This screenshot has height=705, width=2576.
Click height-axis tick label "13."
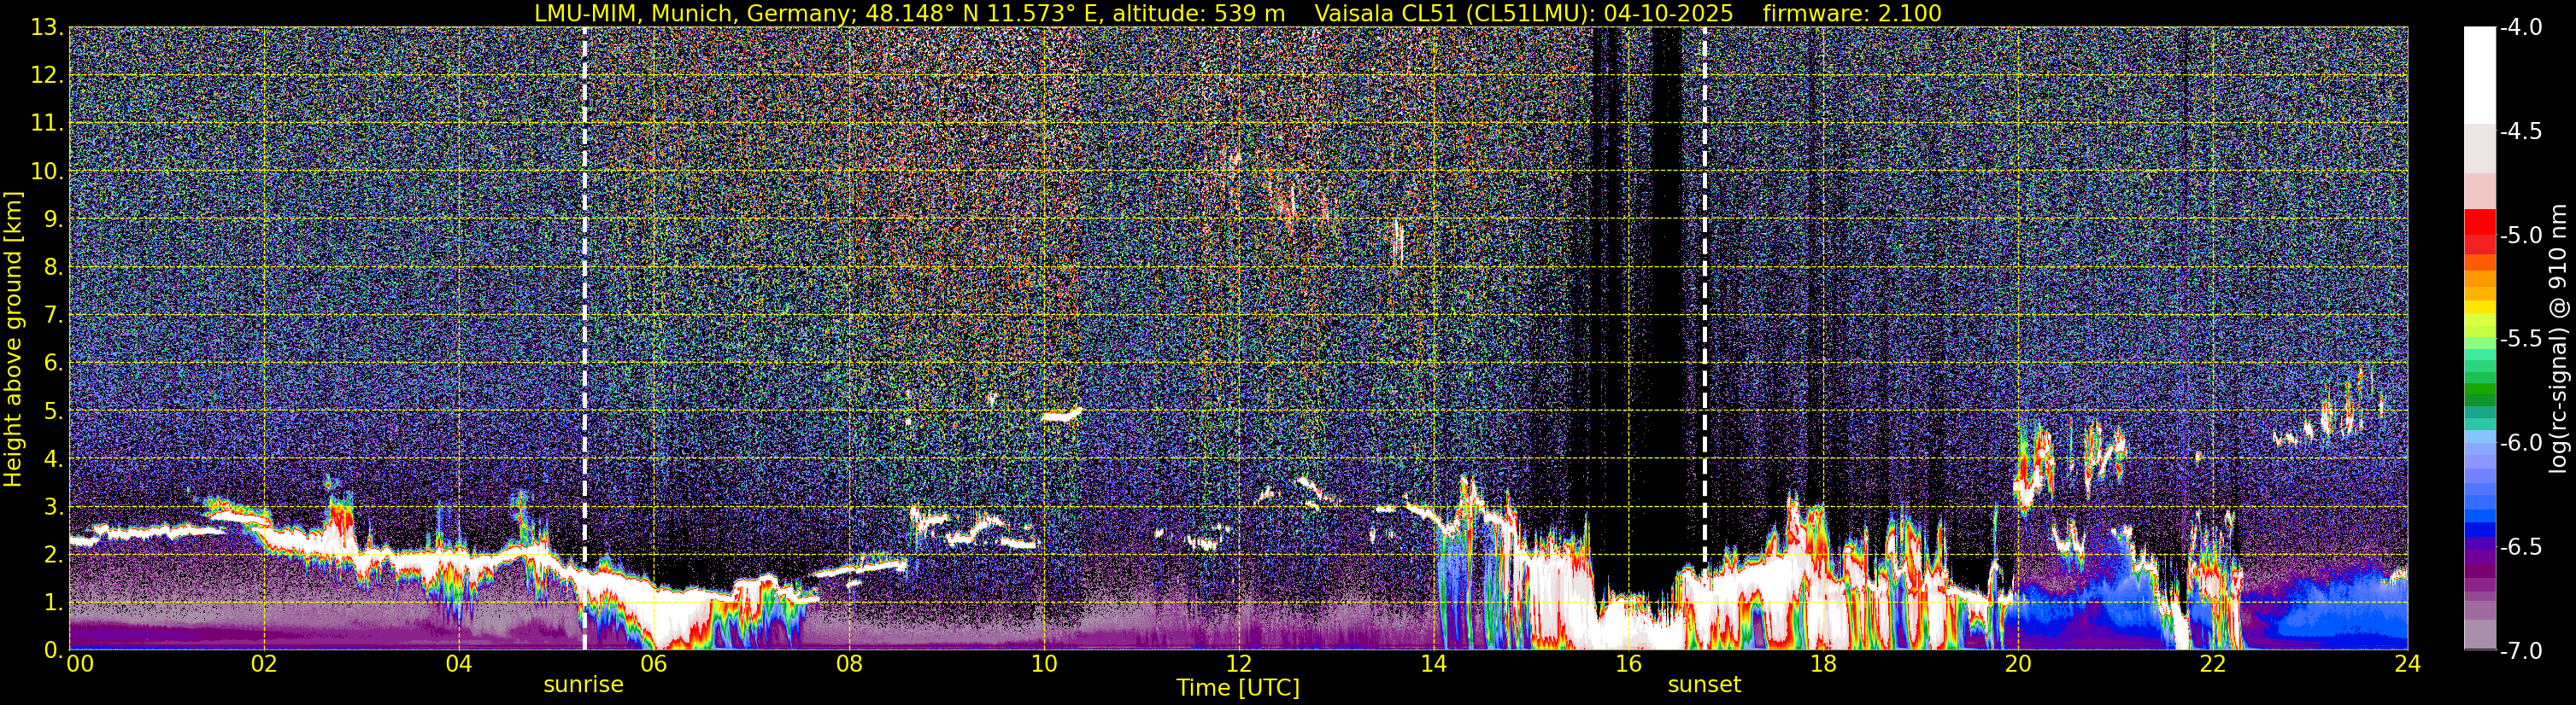(x=48, y=28)
